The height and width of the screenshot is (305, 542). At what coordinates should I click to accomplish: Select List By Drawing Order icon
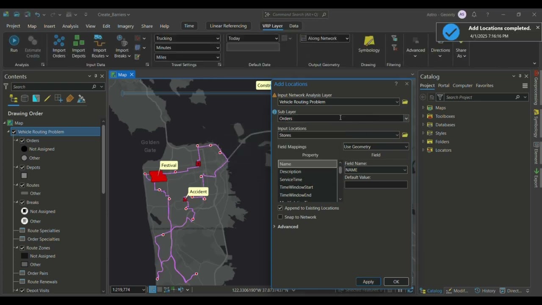(14, 99)
